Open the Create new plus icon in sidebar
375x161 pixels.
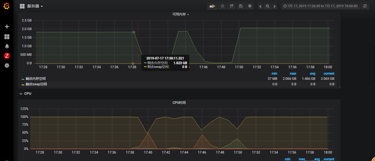tap(7, 27)
